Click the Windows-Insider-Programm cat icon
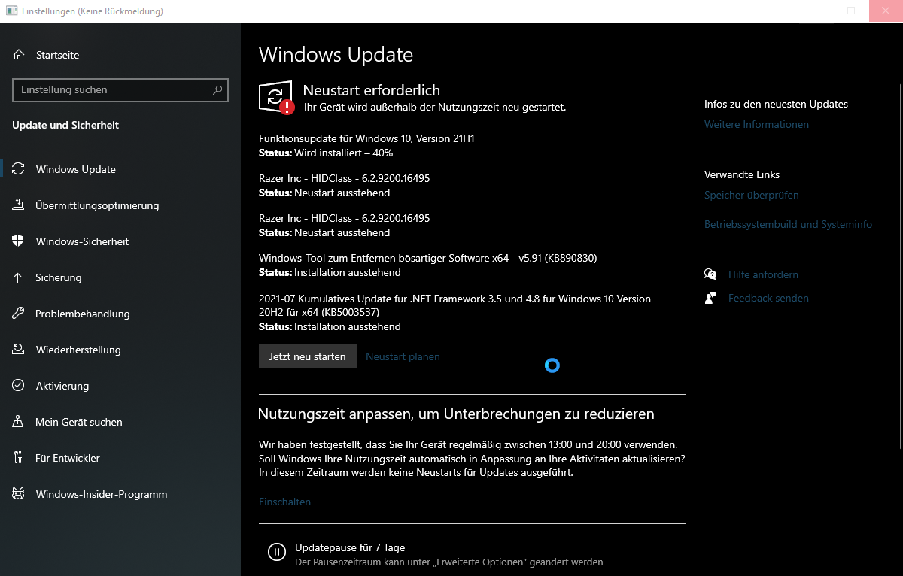The image size is (903, 576). coord(19,494)
